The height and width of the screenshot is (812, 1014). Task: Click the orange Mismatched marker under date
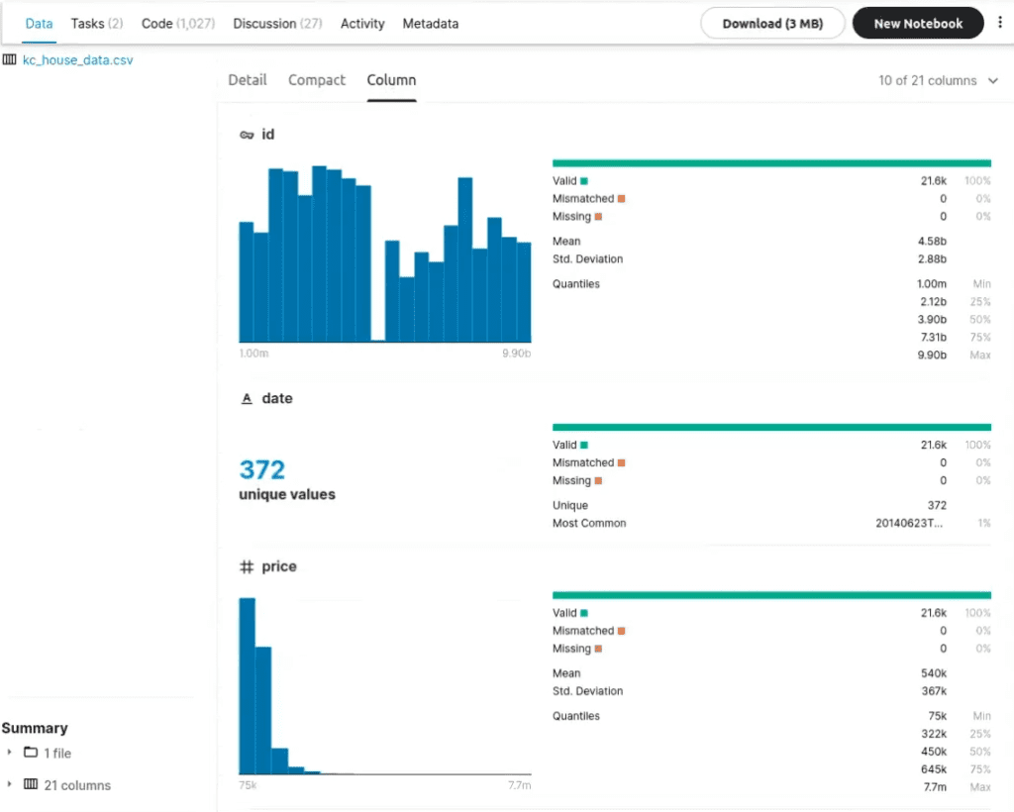622,462
